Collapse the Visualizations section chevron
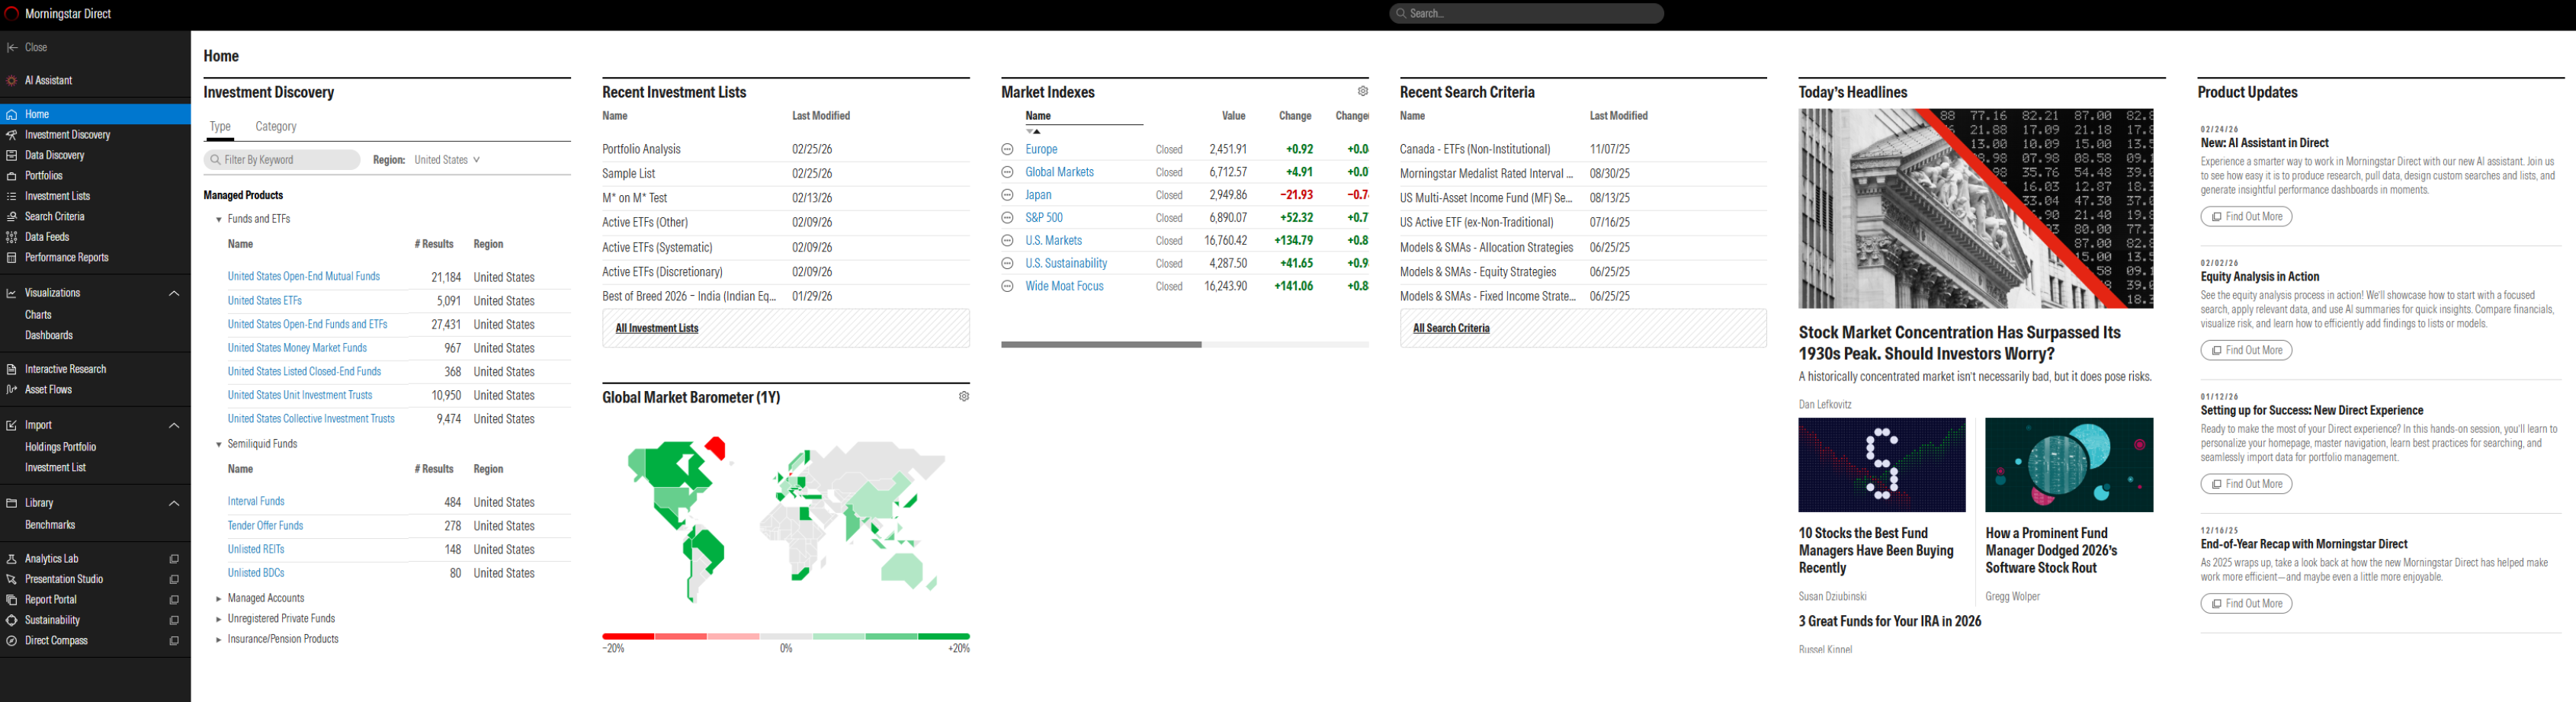Viewport: 2576px width, 702px height. pos(174,294)
